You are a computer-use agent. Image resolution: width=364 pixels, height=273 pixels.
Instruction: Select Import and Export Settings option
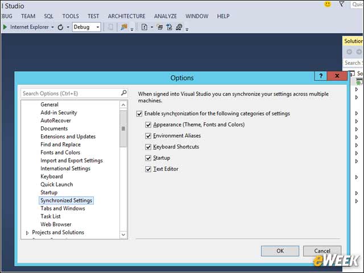pos(72,160)
